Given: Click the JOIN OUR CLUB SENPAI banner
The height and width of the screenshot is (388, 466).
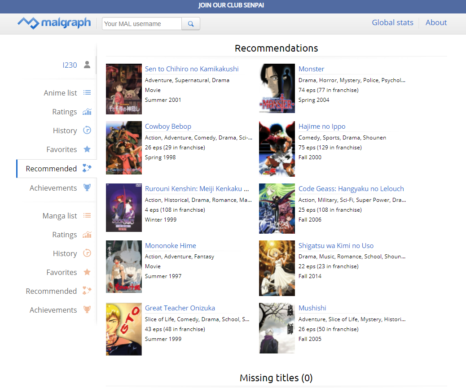Looking at the screenshot, I should click(x=231, y=5).
